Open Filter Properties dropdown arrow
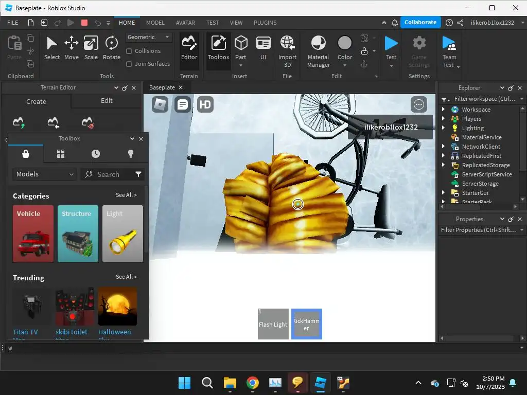527x395 pixels. pyautogui.click(x=522, y=230)
